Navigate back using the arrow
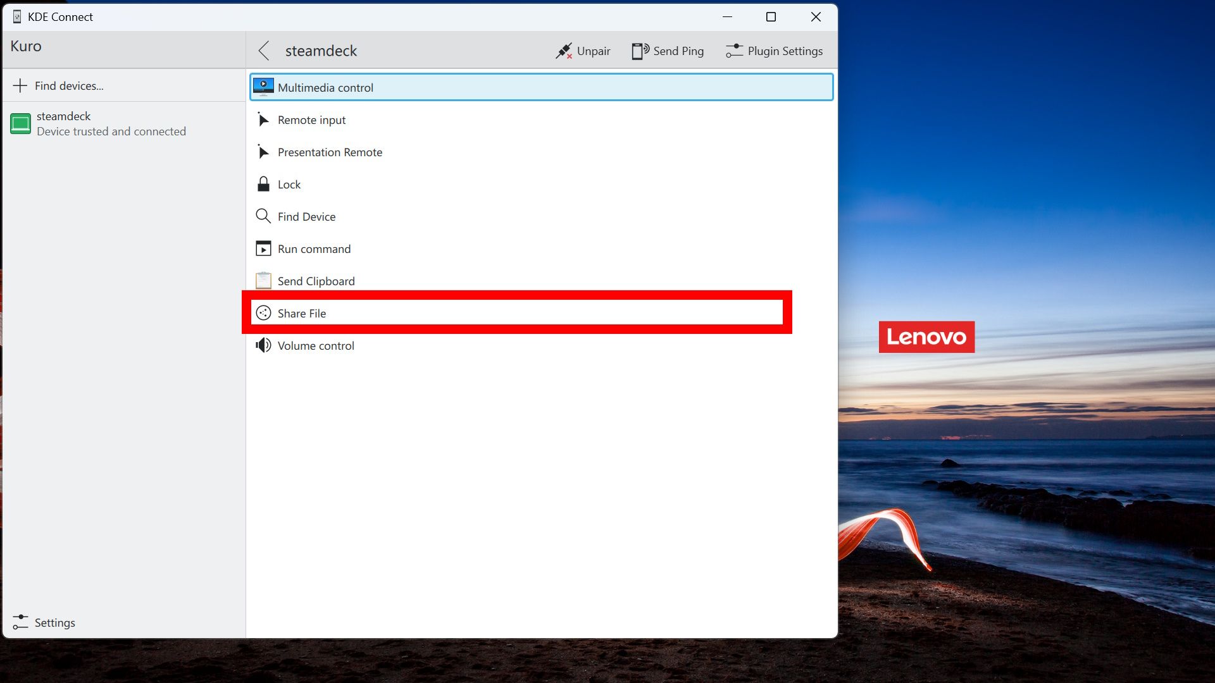This screenshot has width=1215, height=683. pyautogui.click(x=265, y=50)
